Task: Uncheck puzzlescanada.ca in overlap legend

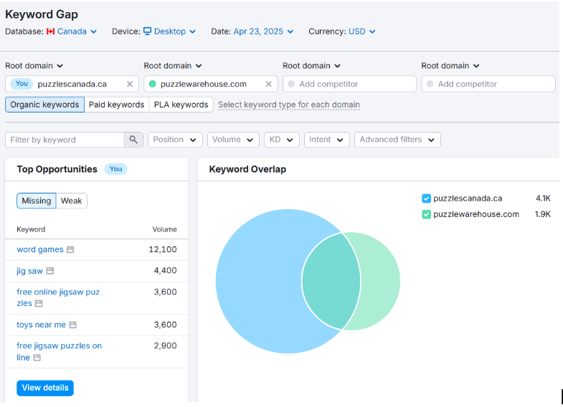Action: pos(426,198)
